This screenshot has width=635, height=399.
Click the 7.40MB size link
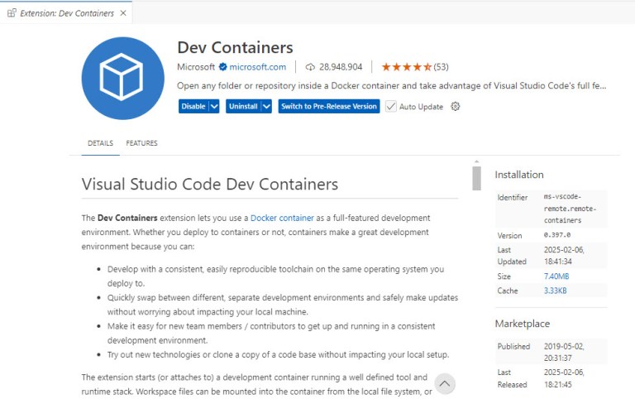coord(556,276)
